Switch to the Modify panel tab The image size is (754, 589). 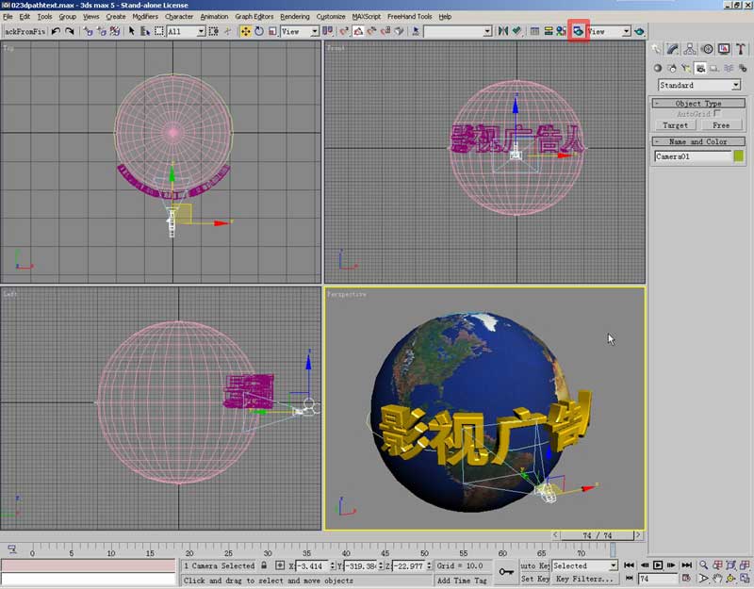pyautogui.click(x=673, y=49)
